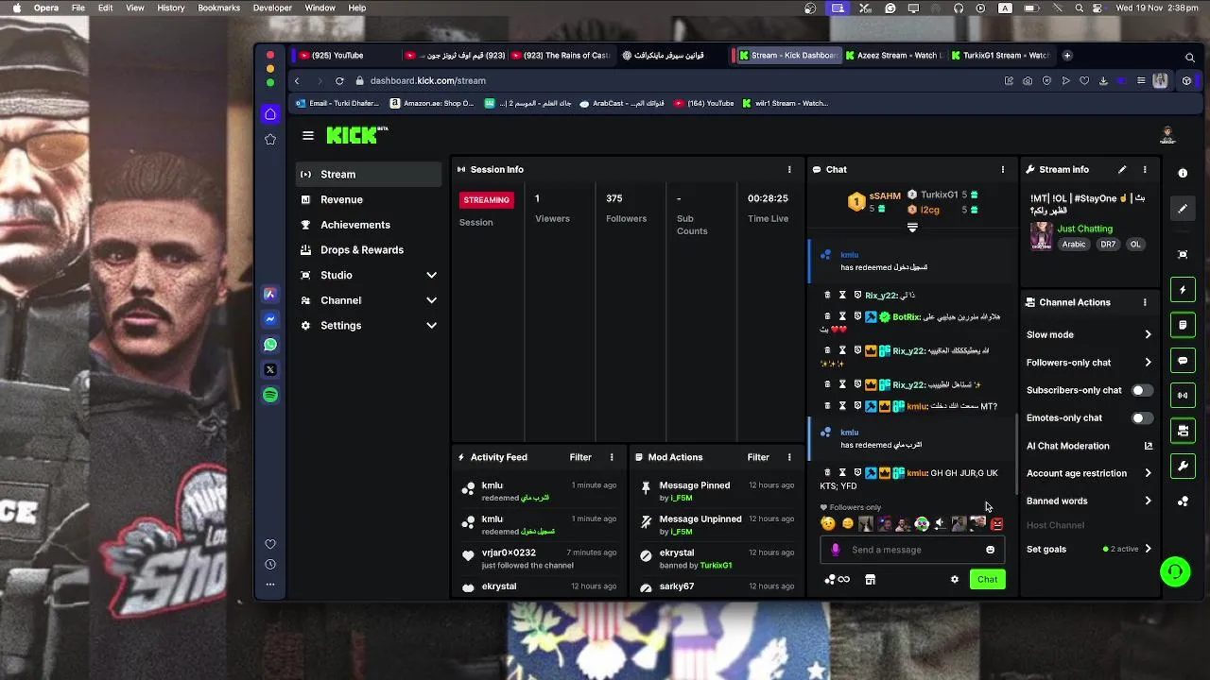The image size is (1210, 680).
Task: Open Set goals chevron
Action: pyautogui.click(x=1148, y=549)
